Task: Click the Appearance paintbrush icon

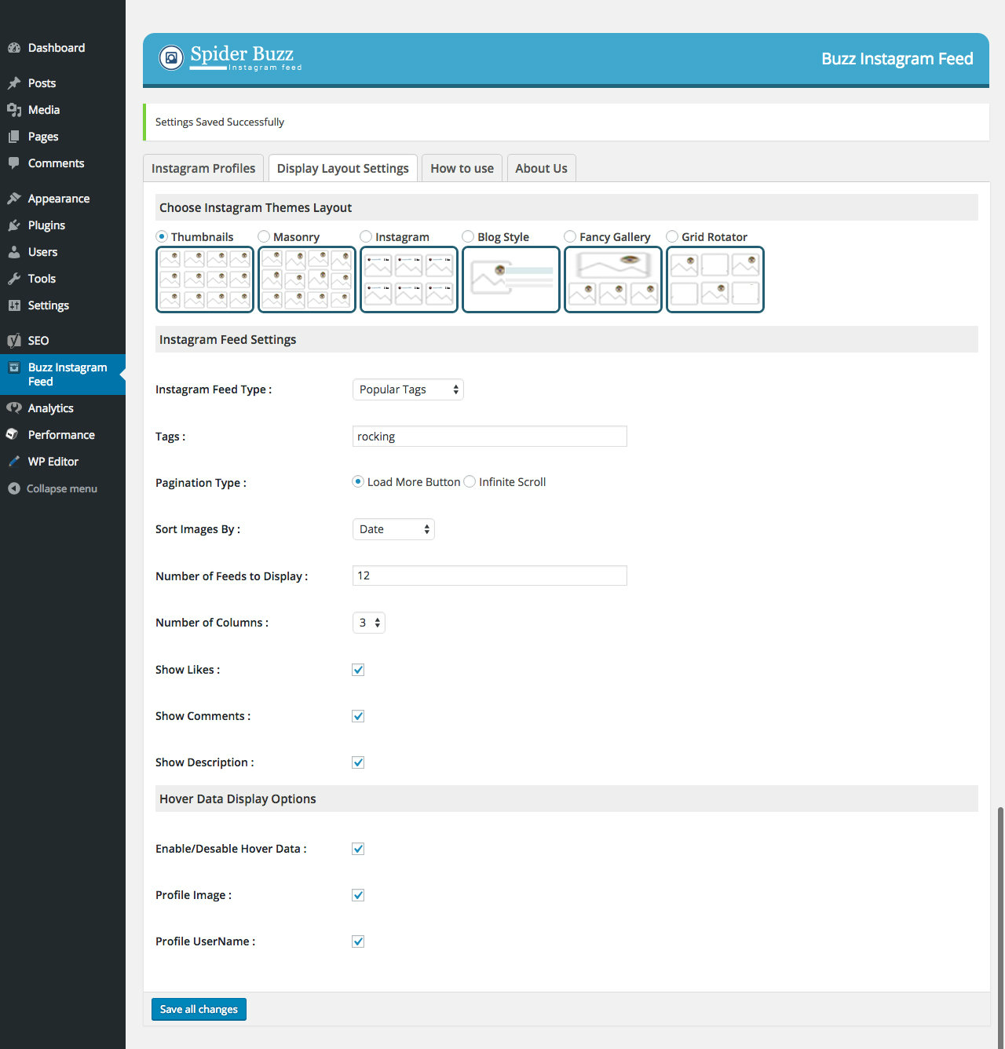Action: (13, 199)
